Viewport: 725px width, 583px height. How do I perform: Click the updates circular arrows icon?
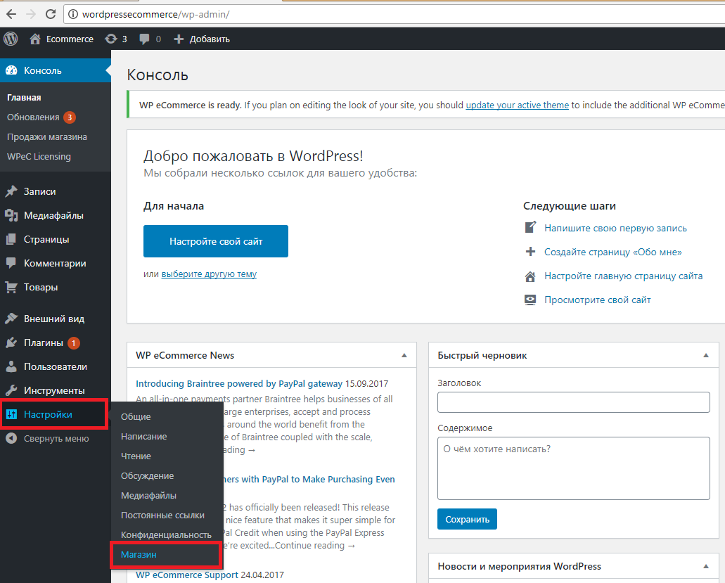[x=111, y=39]
